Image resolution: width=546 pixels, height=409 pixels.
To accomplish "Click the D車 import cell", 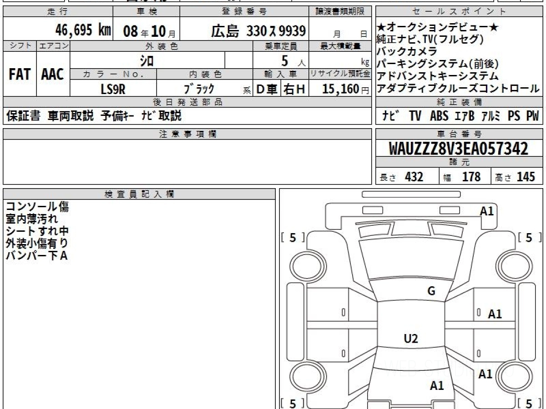I will click(x=267, y=89).
